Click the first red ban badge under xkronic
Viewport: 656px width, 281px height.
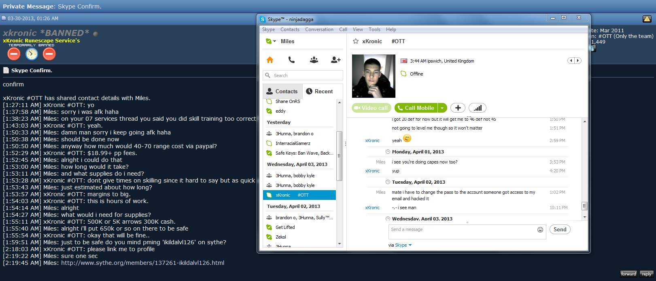pos(14,53)
